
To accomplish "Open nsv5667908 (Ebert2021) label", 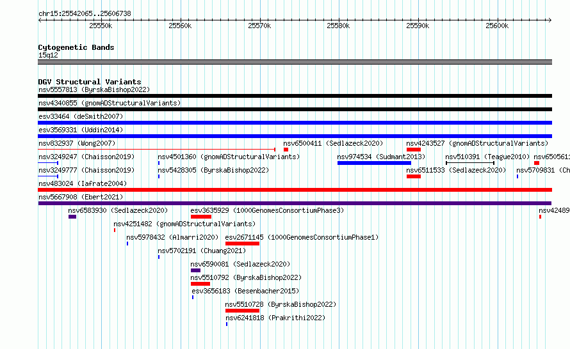I will pos(81,197).
